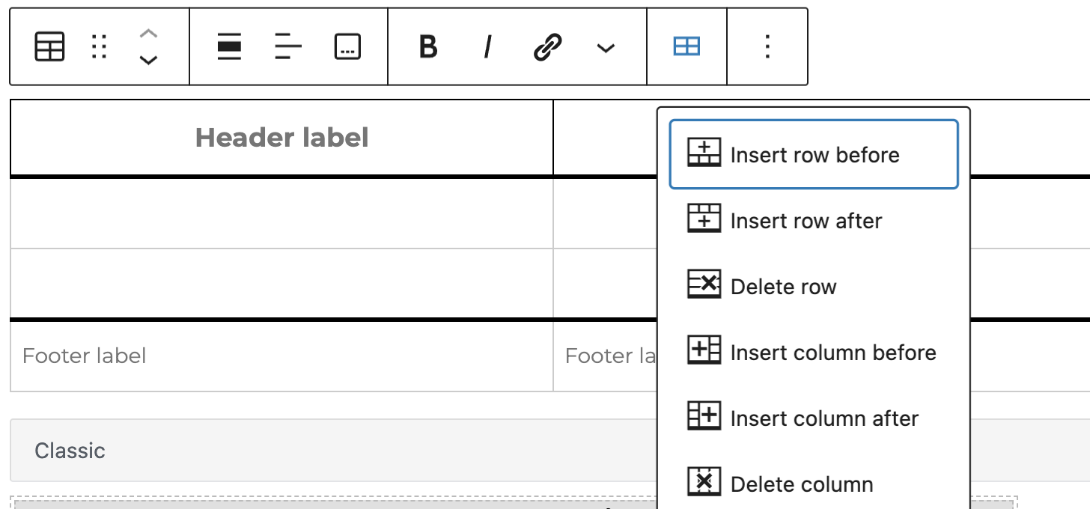Viewport: 1090px width, 509px height.
Task: Toggle the Edit table dropdown icon
Action: coord(686,47)
